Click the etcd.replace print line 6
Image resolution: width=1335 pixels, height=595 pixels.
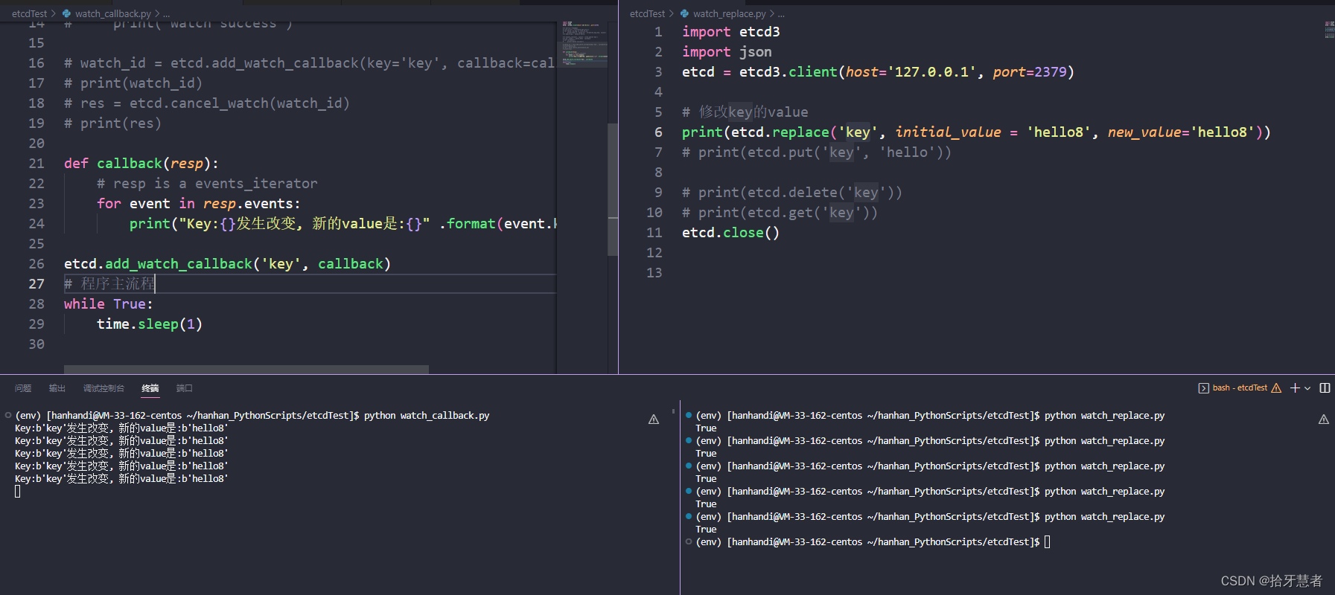[976, 132]
